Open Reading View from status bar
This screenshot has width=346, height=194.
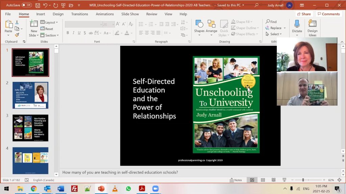(x=273, y=180)
